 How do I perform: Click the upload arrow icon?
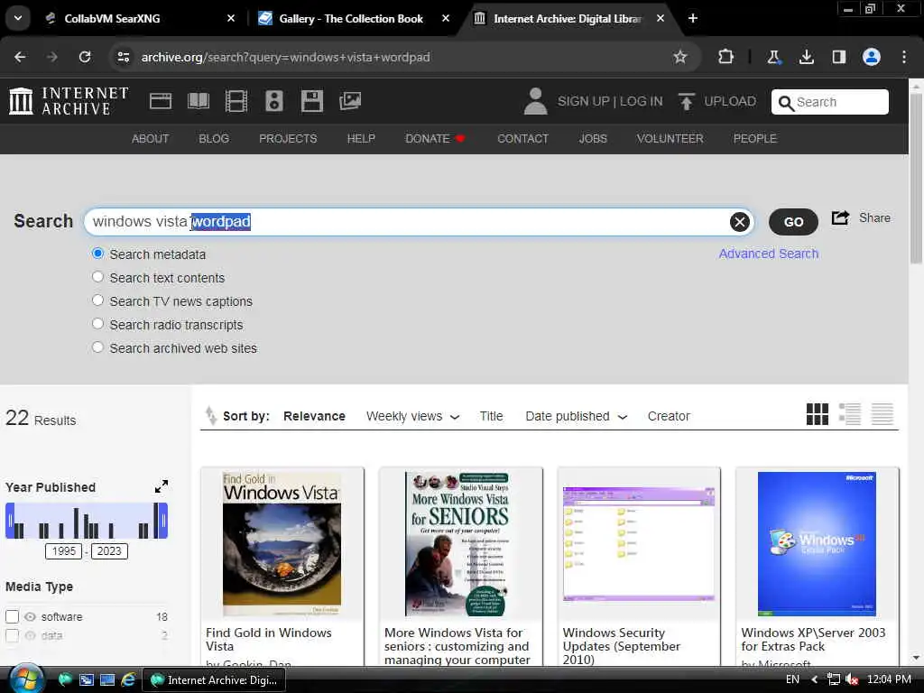point(686,101)
